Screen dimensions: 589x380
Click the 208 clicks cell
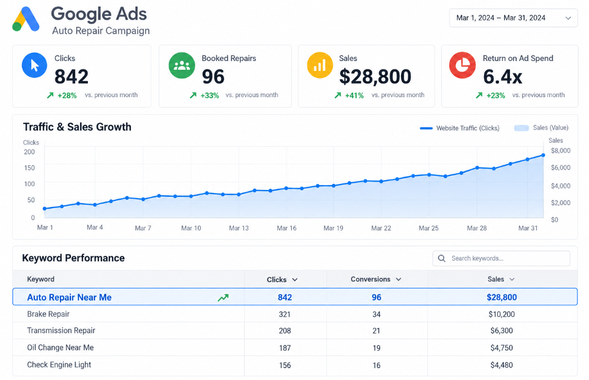(285, 331)
